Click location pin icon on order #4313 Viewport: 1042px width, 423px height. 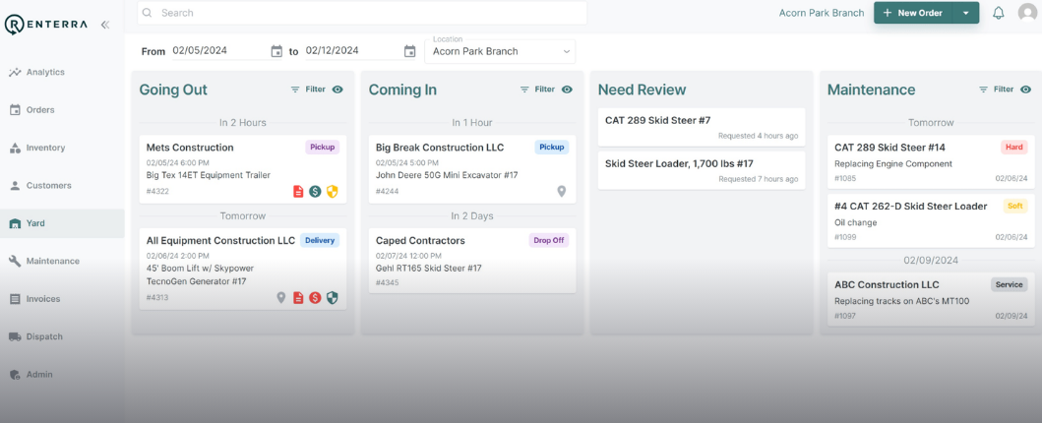tap(281, 297)
